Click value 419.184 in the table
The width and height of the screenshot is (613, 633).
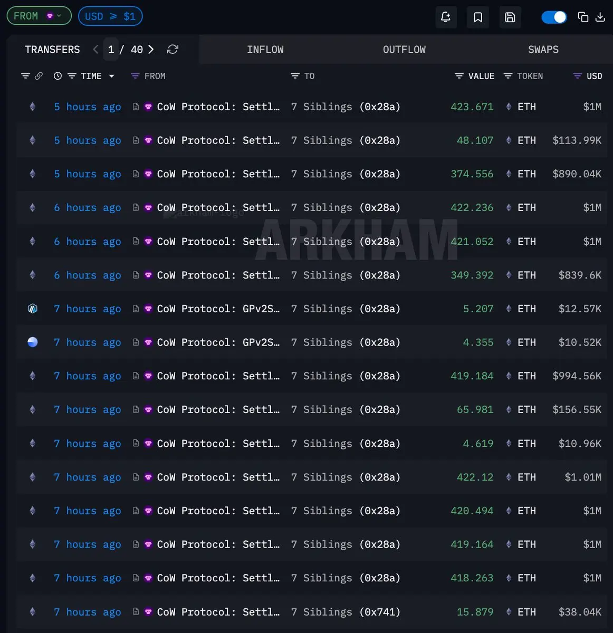472,376
